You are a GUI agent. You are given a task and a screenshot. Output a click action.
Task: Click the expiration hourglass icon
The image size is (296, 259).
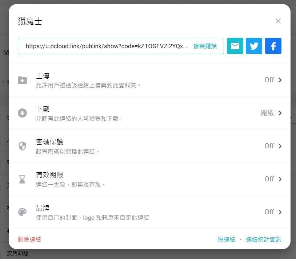click(23, 179)
